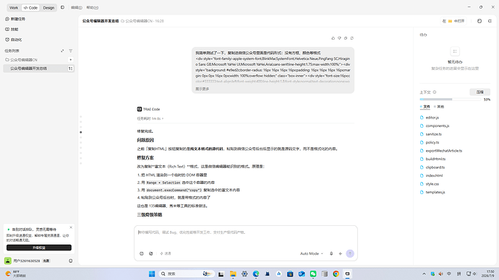This screenshot has height=280, width=499.
Task: Copy the user message via the copy icon
Action: coord(346,38)
